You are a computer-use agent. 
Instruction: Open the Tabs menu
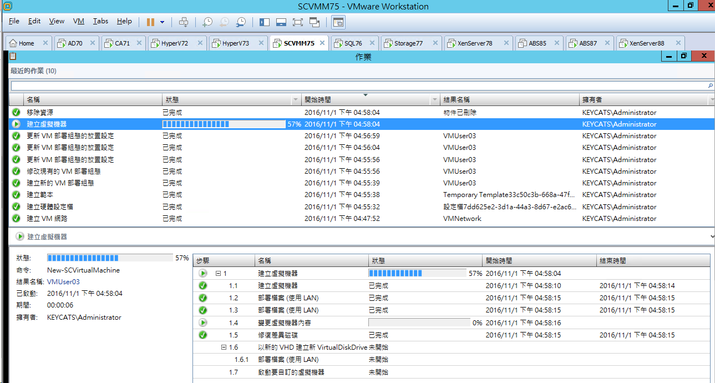point(100,21)
